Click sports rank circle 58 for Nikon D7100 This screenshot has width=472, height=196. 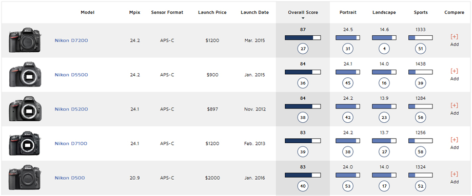421,152
